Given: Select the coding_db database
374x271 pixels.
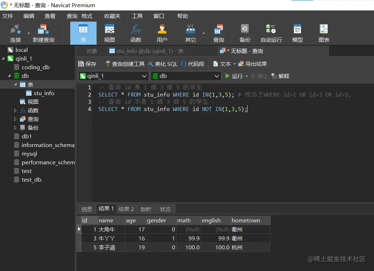Looking at the screenshot, I should click(x=36, y=67).
